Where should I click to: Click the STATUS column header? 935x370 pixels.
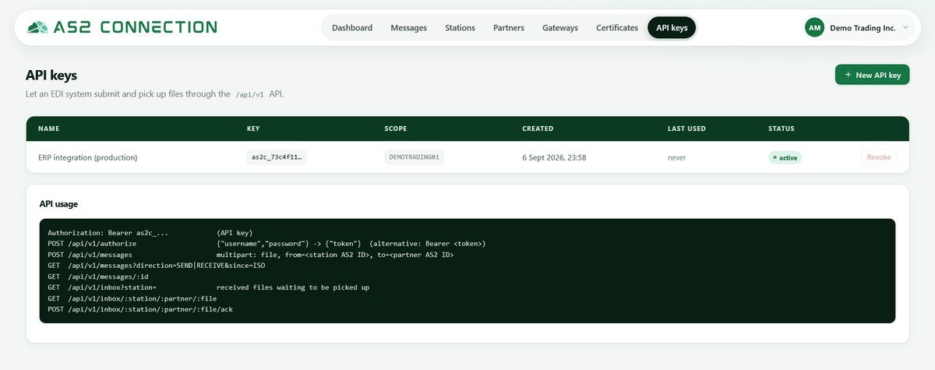click(x=782, y=129)
